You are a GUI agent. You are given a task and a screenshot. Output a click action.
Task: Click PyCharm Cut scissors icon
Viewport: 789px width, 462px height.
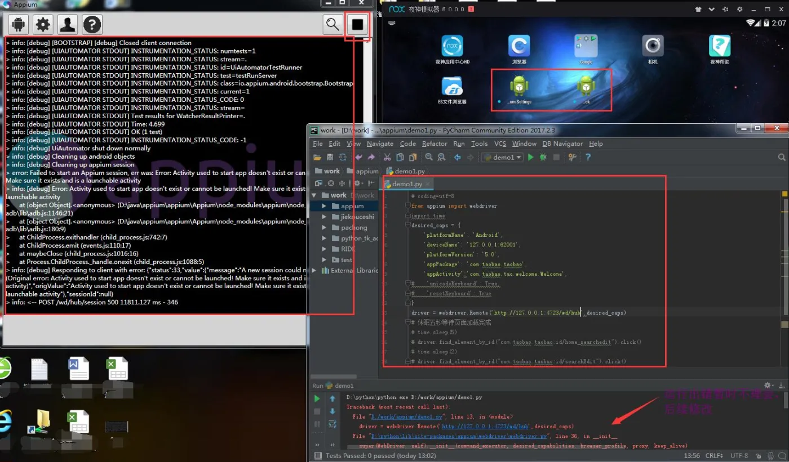pyautogui.click(x=388, y=158)
